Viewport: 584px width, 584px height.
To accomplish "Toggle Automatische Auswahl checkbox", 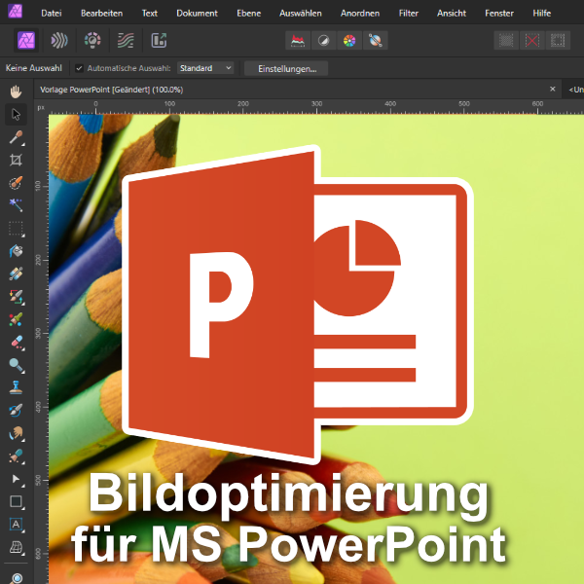I will tap(79, 69).
